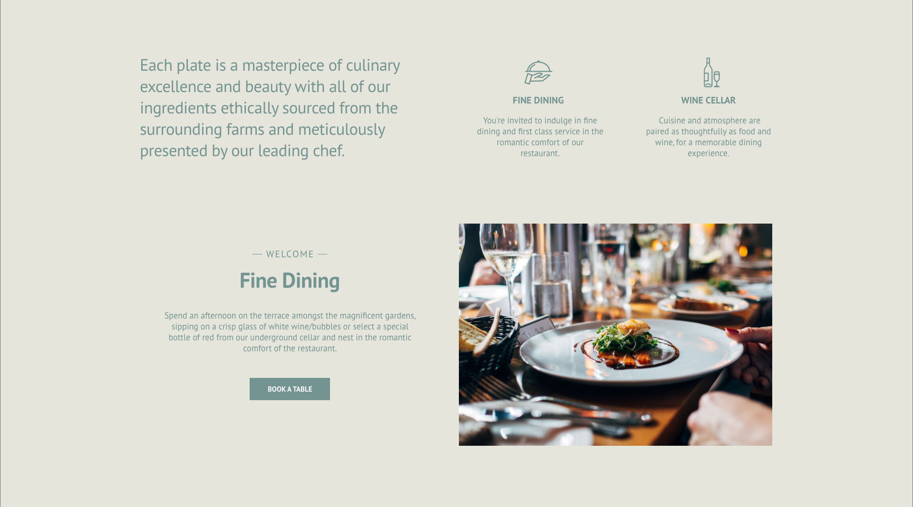This screenshot has height=507, width=913.
Task: Click the 'Each plate is a masterpiece' intro text
Action: pyautogui.click(x=270, y=108)
